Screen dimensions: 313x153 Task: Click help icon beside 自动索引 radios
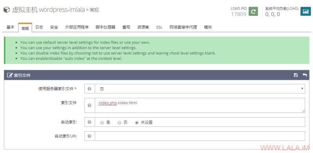point(90,122)
